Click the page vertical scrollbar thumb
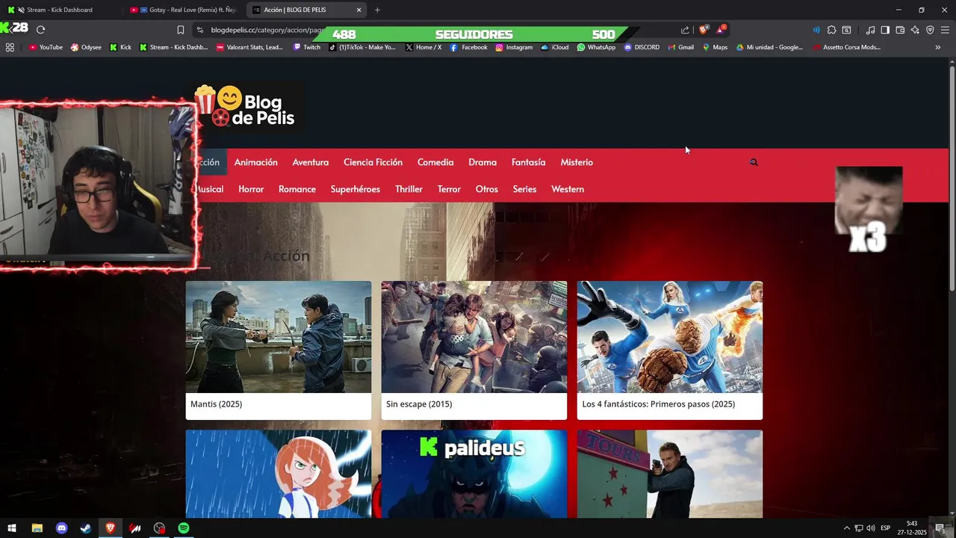956x538 pixels. coord(952,179)
